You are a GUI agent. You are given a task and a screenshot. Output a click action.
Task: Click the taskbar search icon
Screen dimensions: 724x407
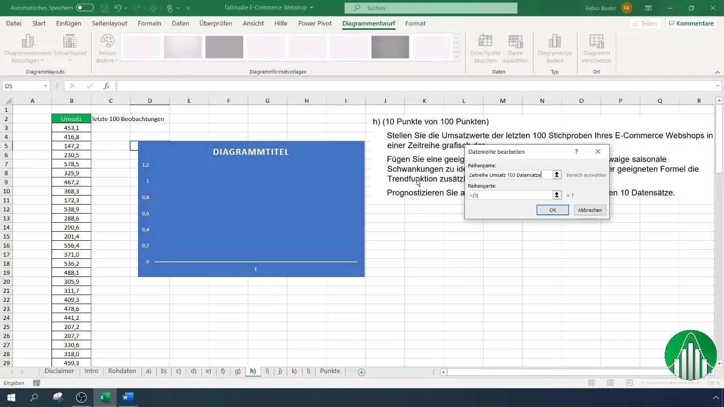tap(34, 397)
